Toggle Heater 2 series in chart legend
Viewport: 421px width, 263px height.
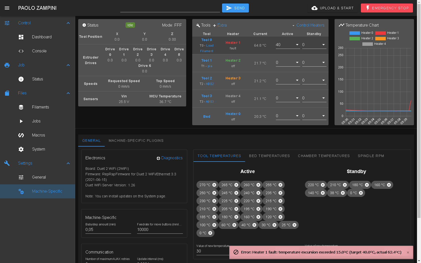(x=361, y=38)
